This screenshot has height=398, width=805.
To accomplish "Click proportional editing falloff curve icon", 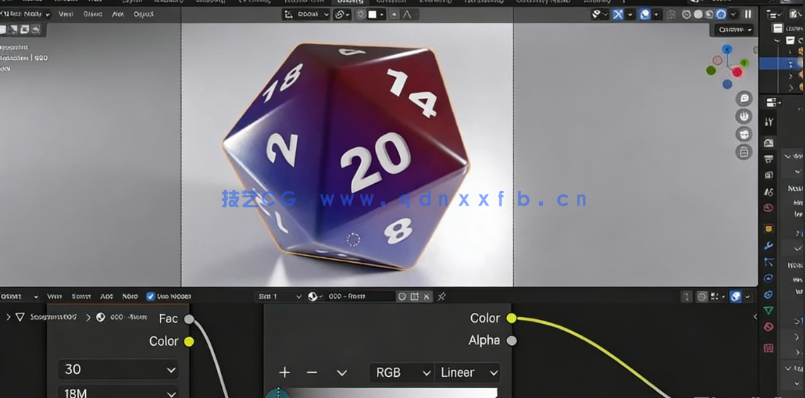I will 407,14.
